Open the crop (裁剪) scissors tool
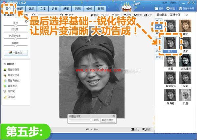The image size is (197, 140). 138,15
